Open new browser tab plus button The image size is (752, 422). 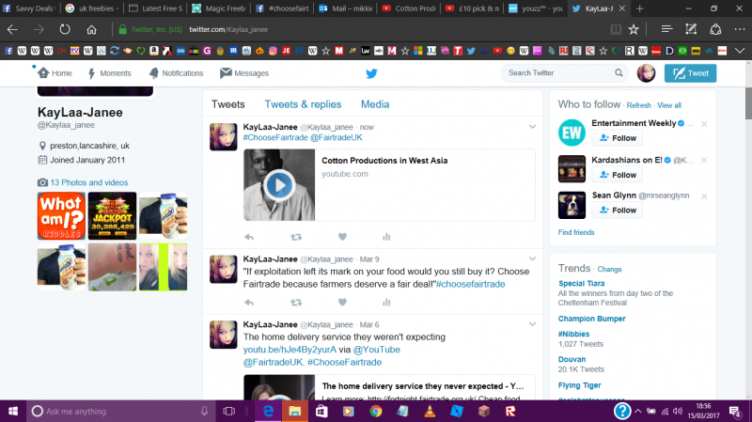coord(639,8)
